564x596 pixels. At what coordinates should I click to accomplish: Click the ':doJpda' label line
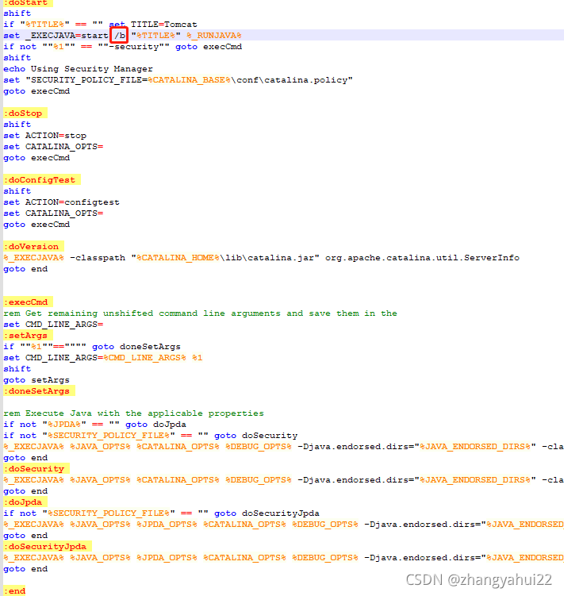pos(25,502)
